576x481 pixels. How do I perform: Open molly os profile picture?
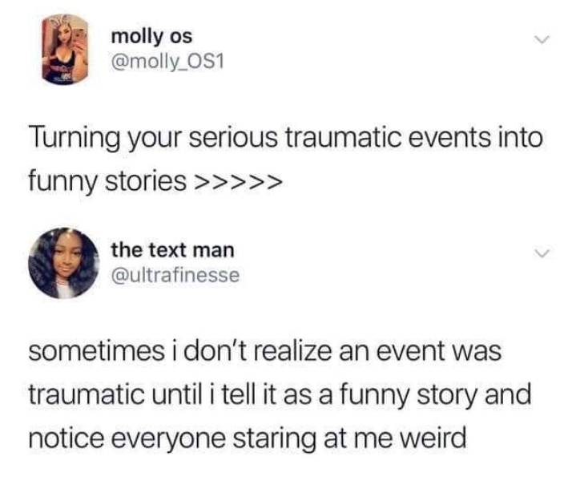click(65, 49)
